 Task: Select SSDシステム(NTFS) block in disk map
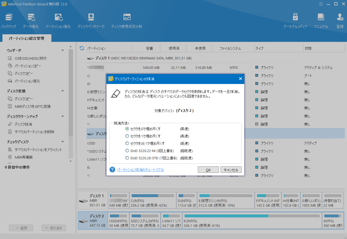pos(145,220)
